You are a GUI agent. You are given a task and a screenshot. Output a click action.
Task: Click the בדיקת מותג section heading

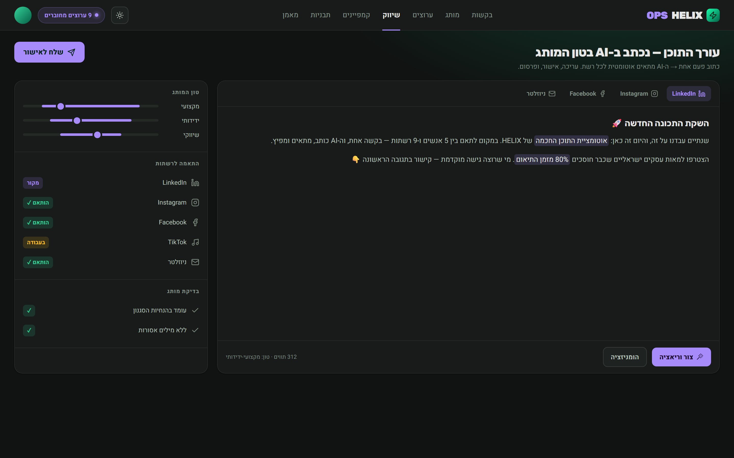183,291
